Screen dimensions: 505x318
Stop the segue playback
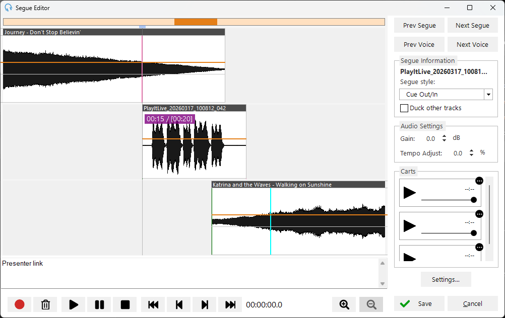pos(125,304)
